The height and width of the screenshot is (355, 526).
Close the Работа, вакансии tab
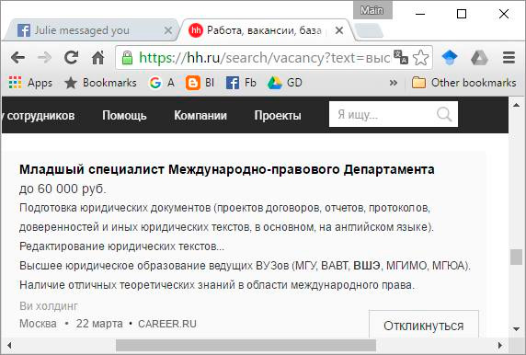339,30
